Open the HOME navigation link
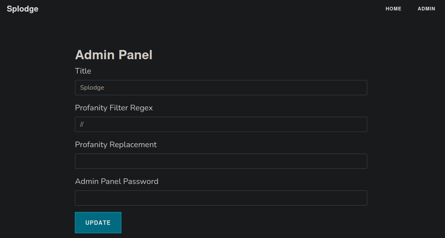Image resolution: width=445 pixels, height=238 pixels. click(x=393, y=9)
